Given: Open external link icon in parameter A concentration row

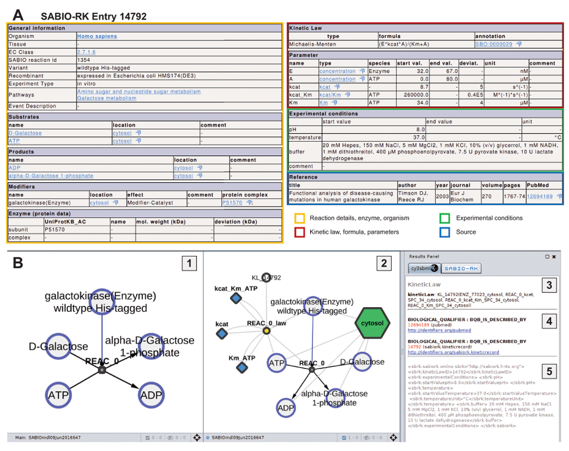Looking at the screenshot, I should 362,79.
